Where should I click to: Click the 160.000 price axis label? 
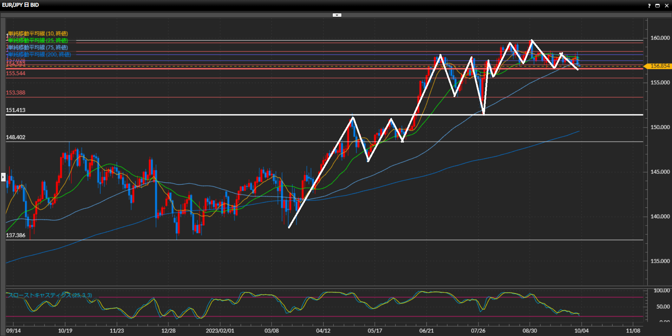[x=660, y=38]
